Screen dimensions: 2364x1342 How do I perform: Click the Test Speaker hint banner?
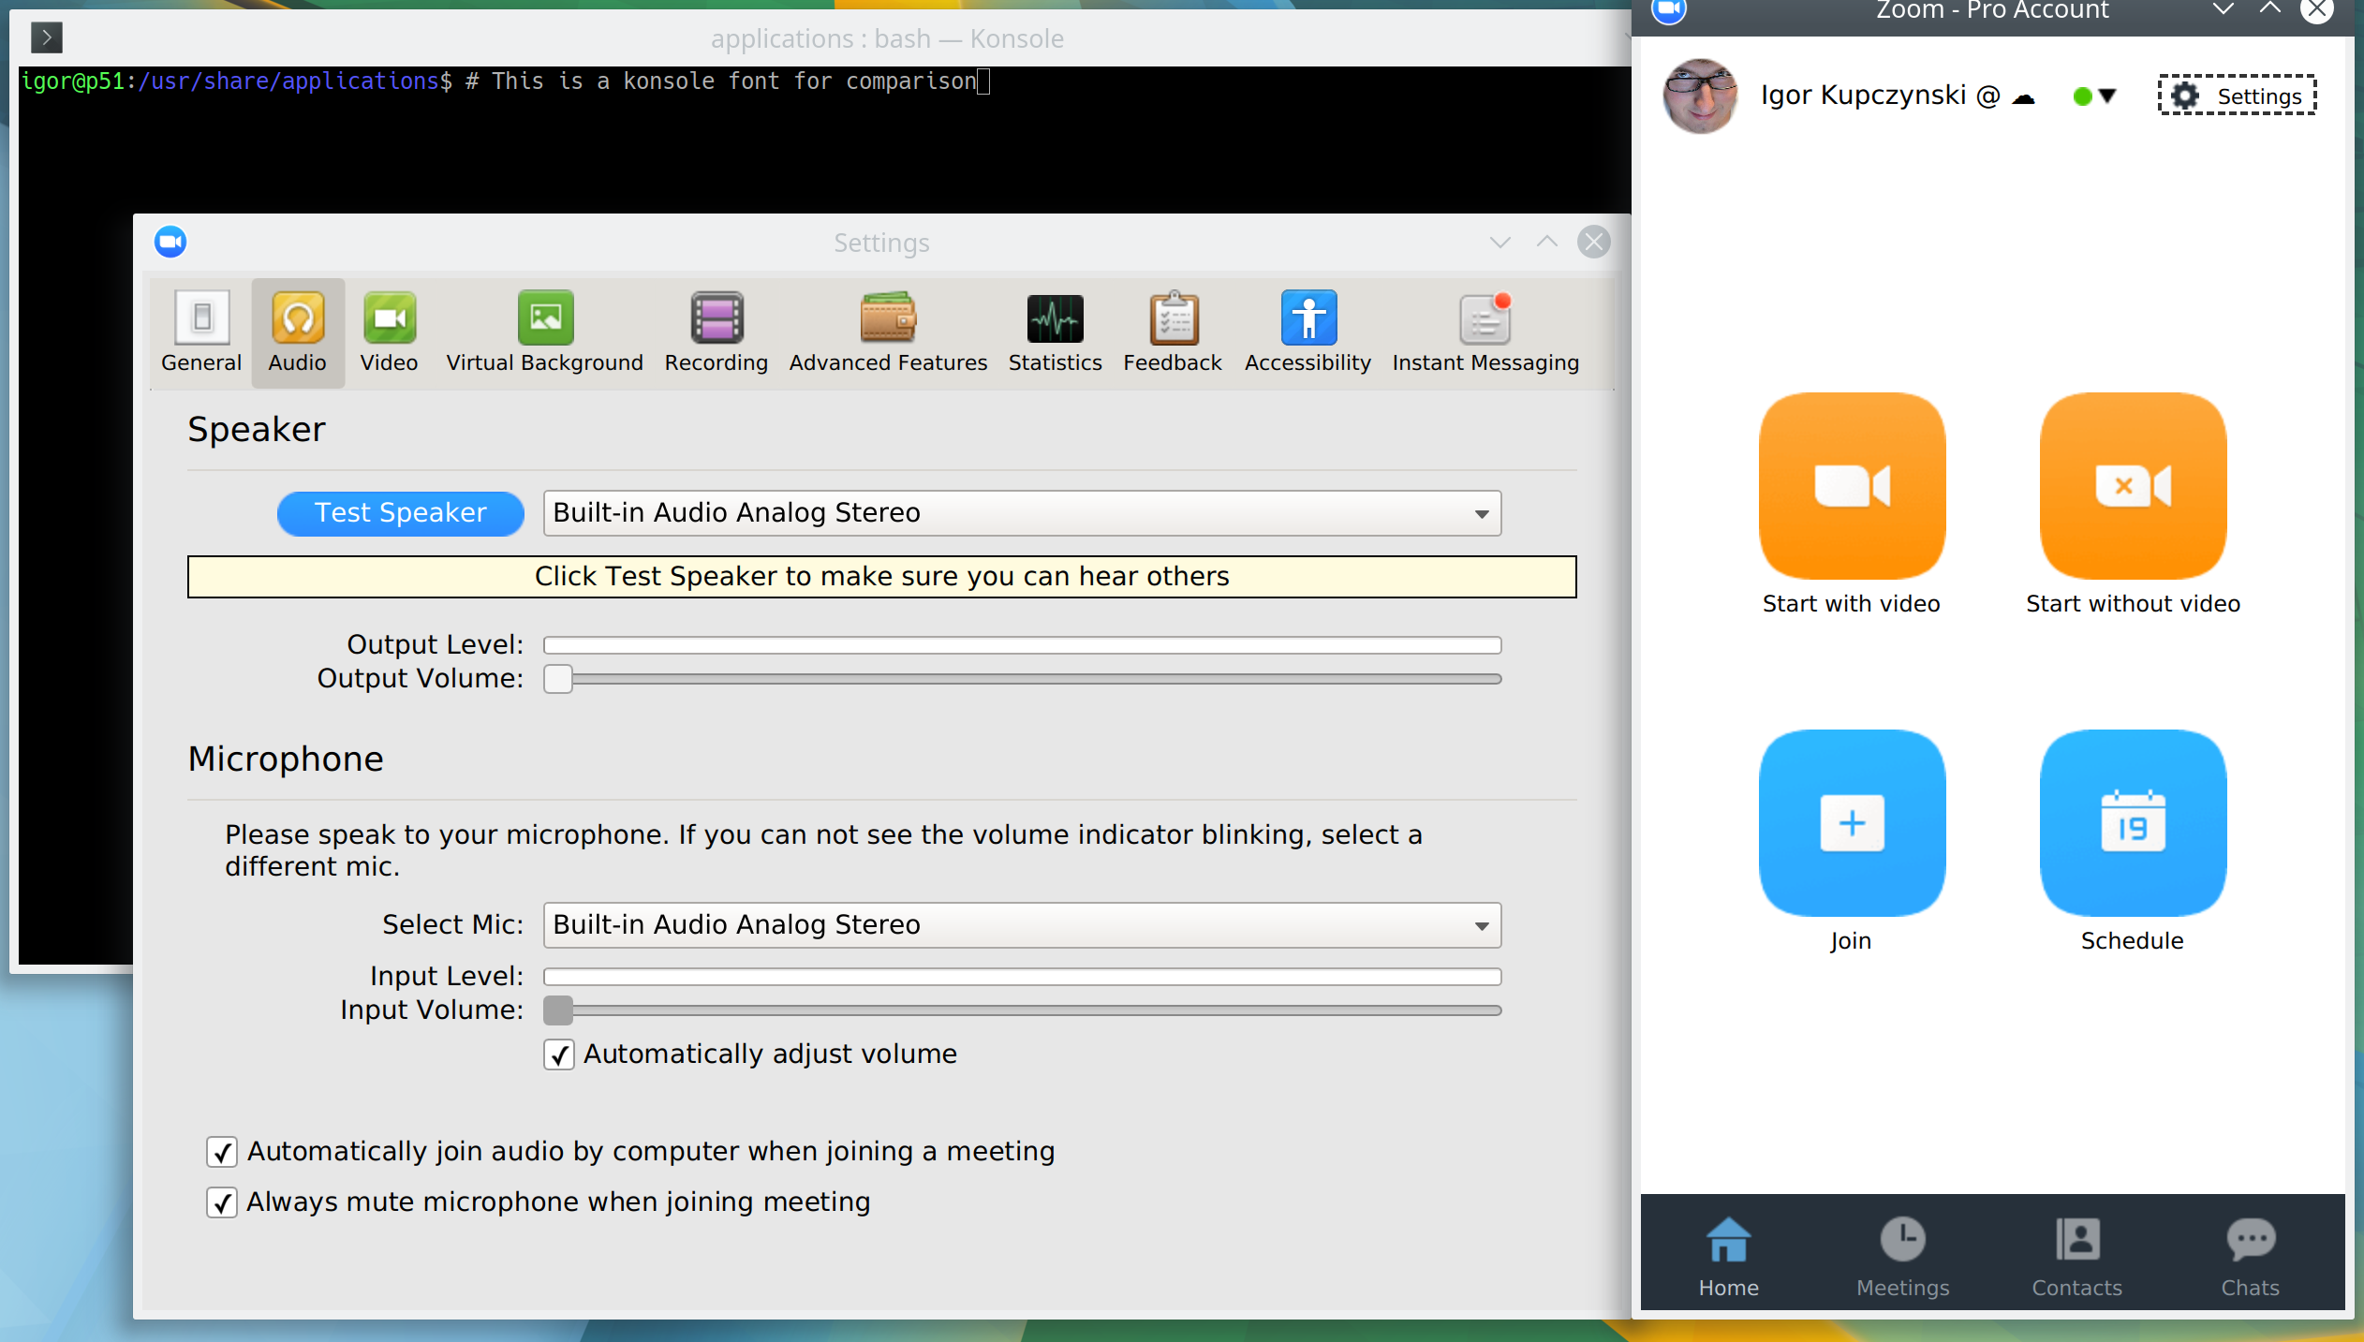(x=881, y=577)
